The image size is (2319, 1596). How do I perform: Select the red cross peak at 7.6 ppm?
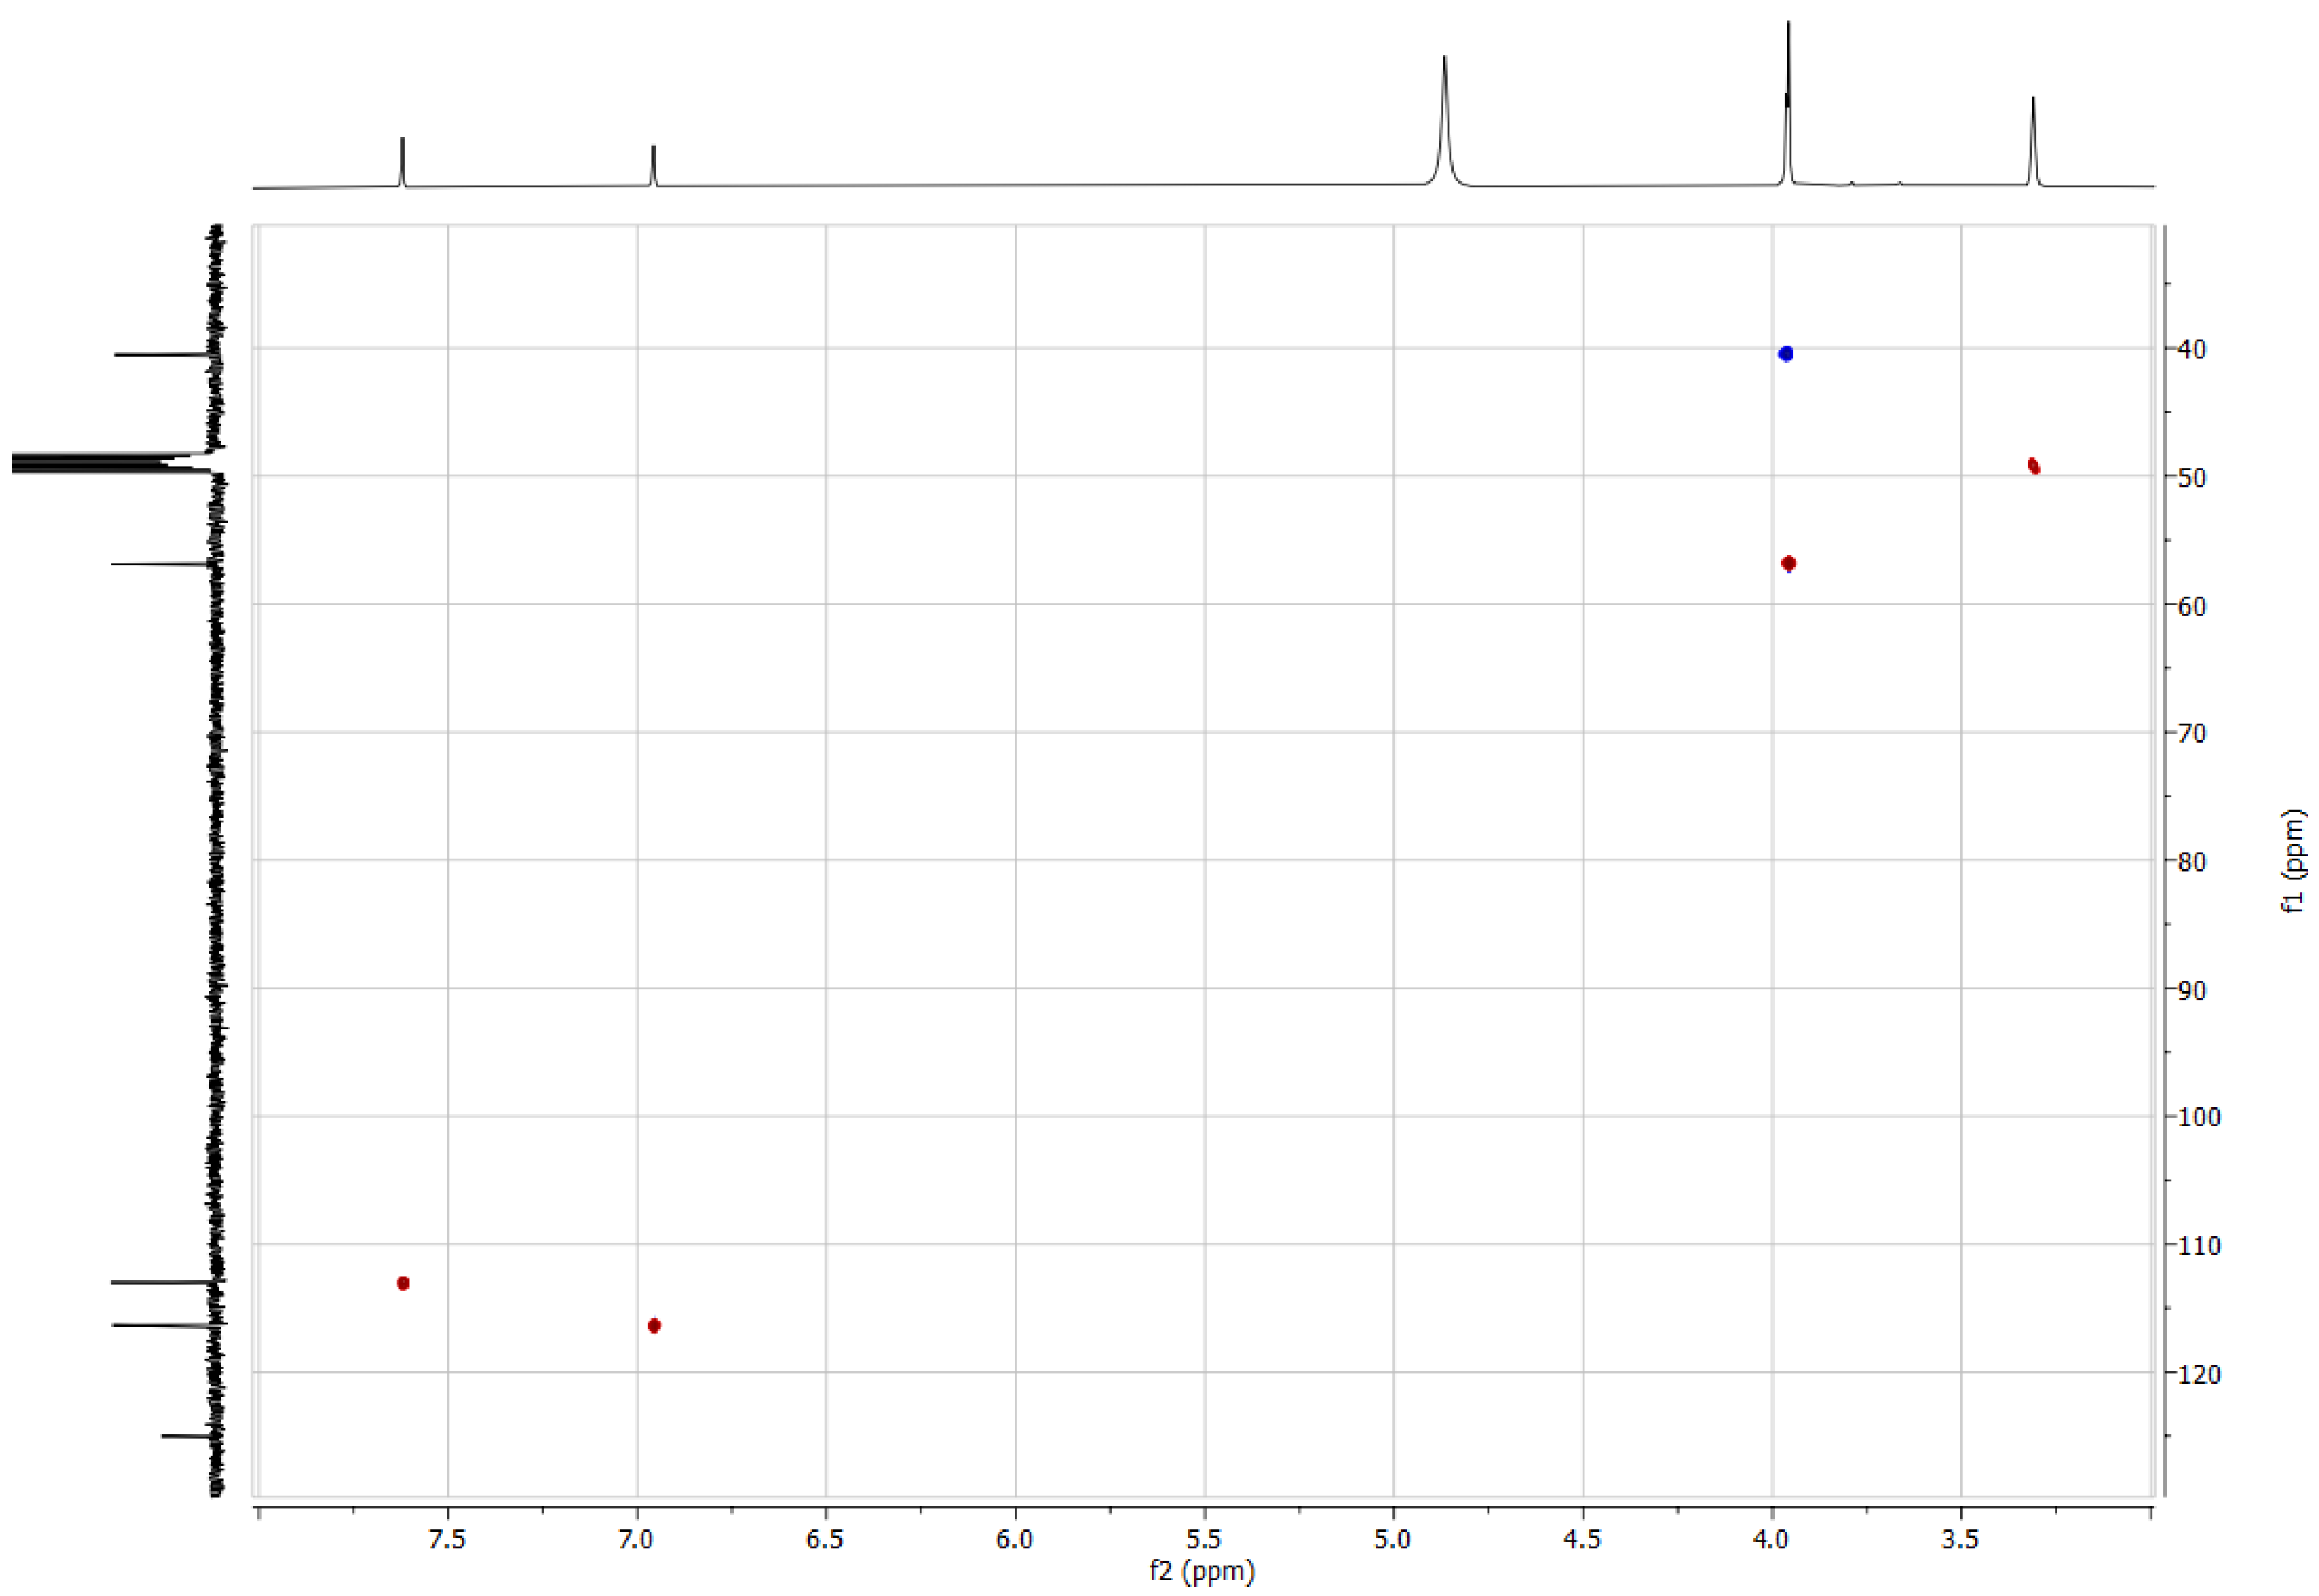point(403,1283)
